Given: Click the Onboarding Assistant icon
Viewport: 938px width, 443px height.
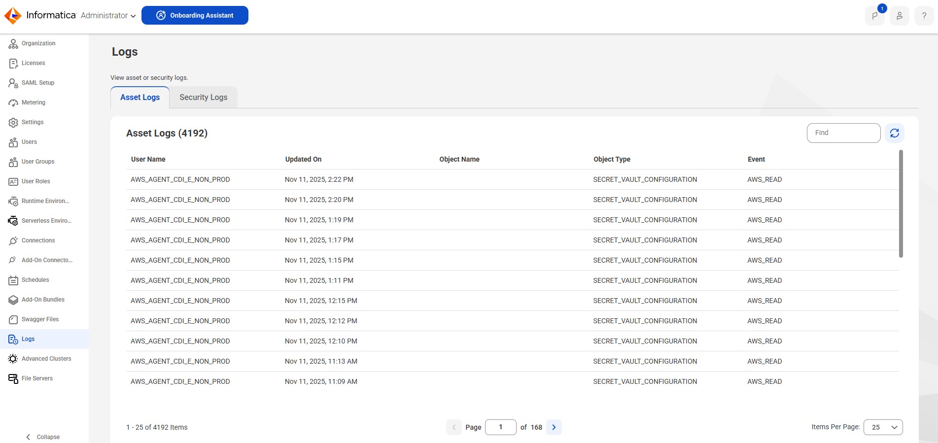Looking at the screenshot, I should 161,15.
